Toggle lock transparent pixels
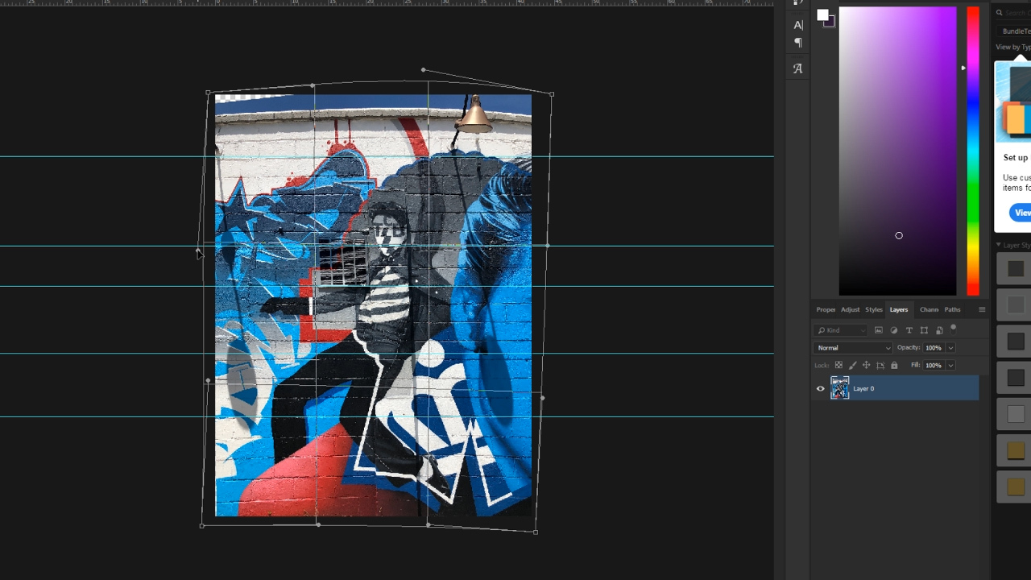Viewport: 1031px width, 580px height. pos(838,365)
